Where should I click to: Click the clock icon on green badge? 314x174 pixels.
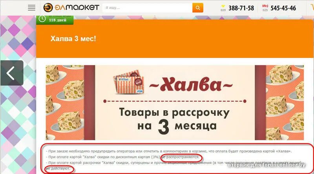(42, 19)
